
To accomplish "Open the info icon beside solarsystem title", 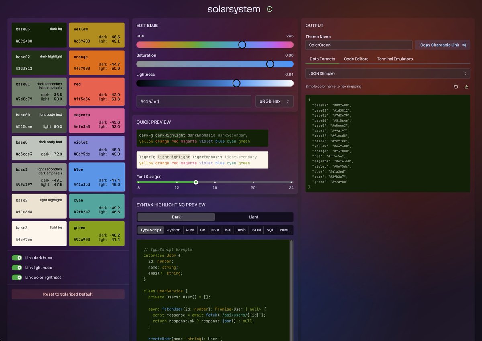I will click(x=270, y=9).
